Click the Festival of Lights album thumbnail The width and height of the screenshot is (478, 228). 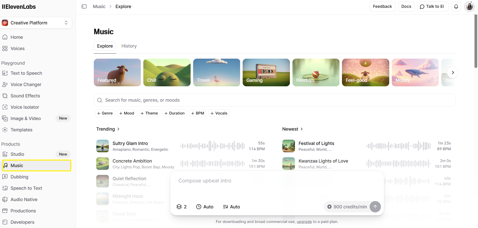click(x=288, y=146)
